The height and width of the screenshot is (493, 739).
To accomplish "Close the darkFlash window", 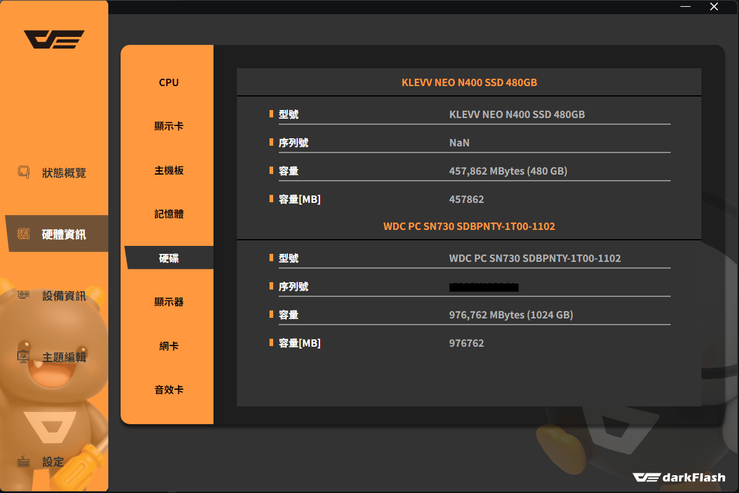I will 714,7.
